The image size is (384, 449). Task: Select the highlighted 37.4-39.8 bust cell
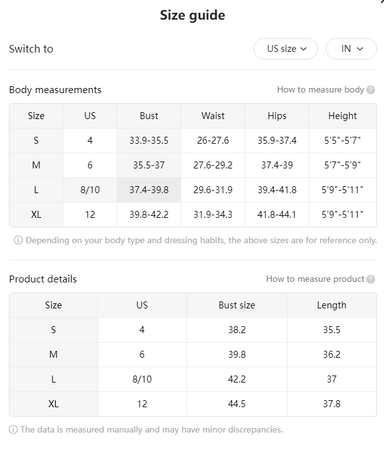click(149, 190)
